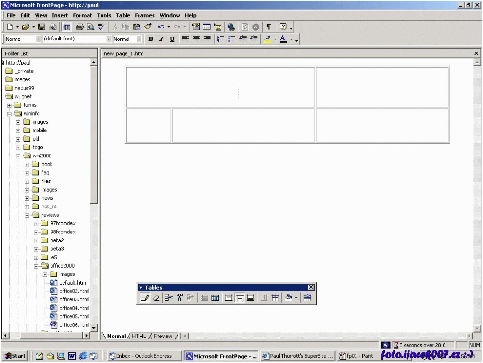Collapse the office2000 folder in tree
The width and height of the screenshot is (483, 363).
[37, 266]
